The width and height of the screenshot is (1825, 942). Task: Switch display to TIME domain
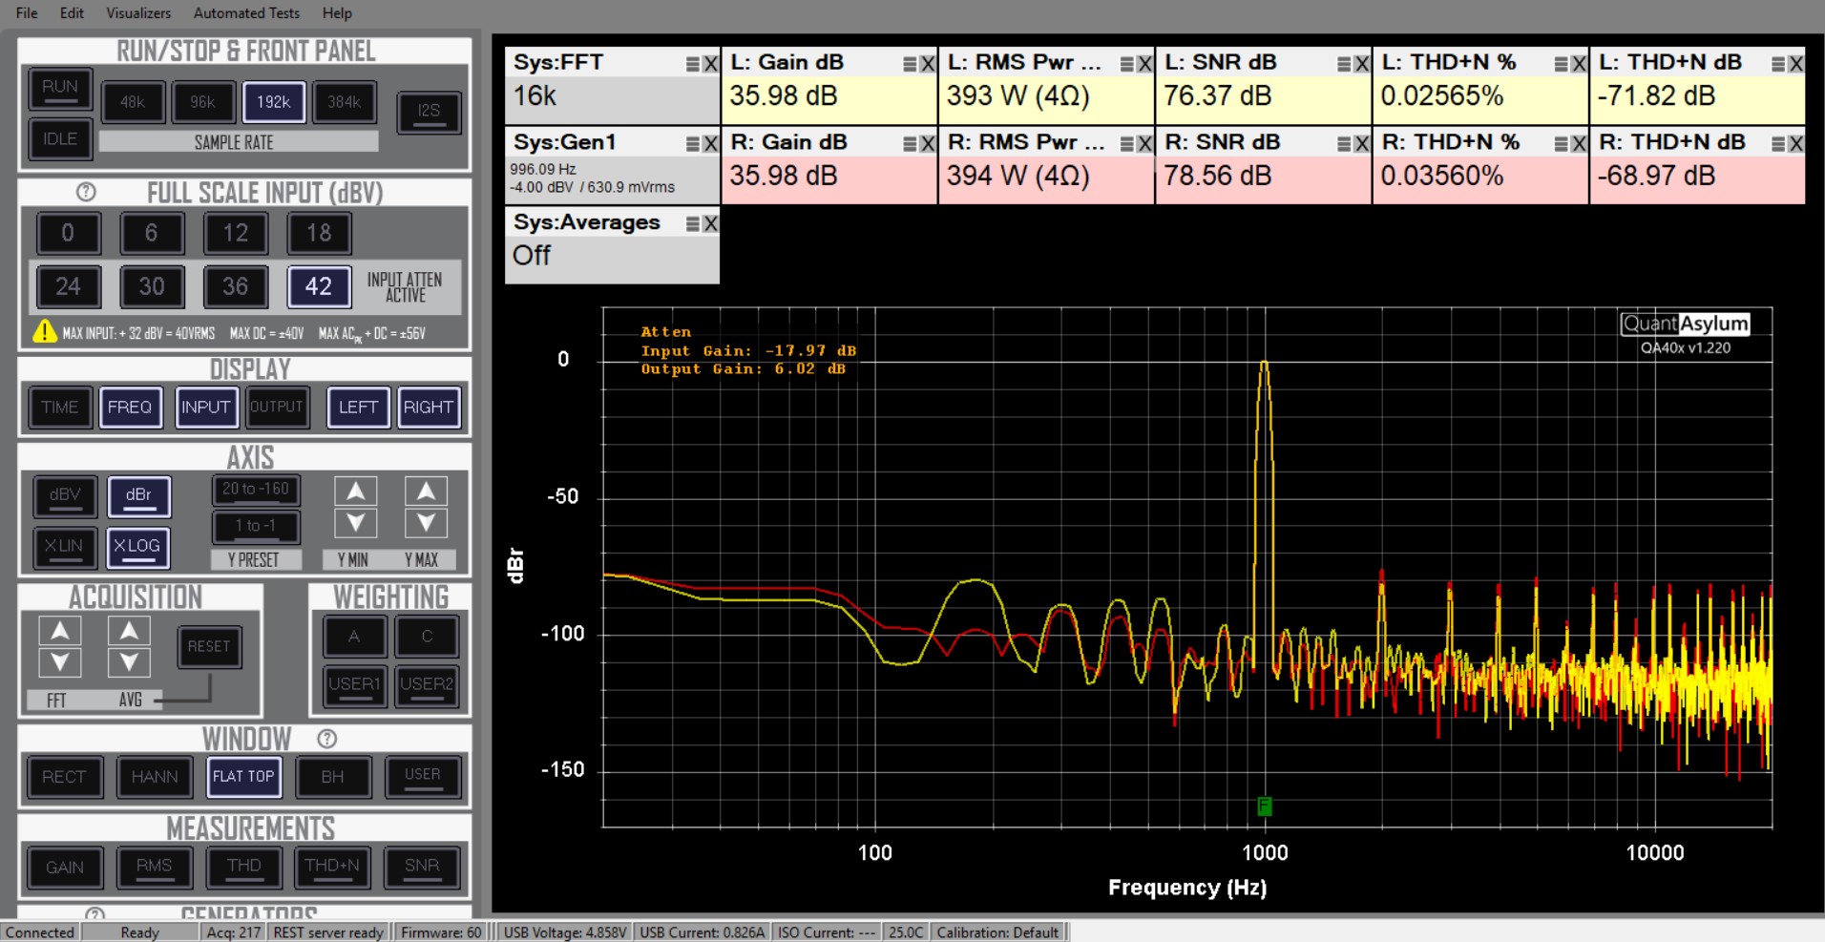[60, 408]
